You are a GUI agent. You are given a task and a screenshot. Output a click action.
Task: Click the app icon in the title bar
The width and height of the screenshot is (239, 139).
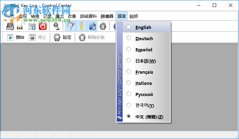6,6
